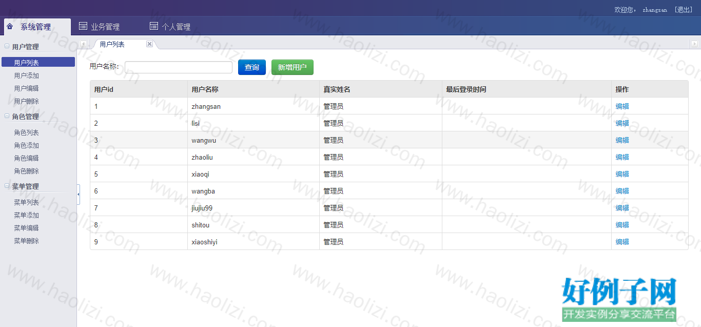Click the list icon beside 业务管理

83,26
